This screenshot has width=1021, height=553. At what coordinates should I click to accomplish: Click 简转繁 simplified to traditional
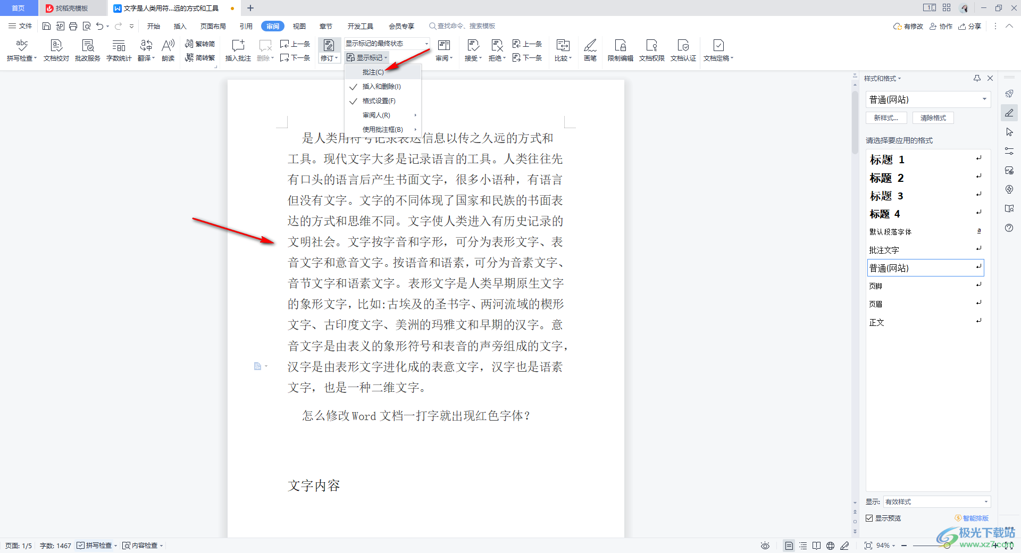(x=200, y=57)
